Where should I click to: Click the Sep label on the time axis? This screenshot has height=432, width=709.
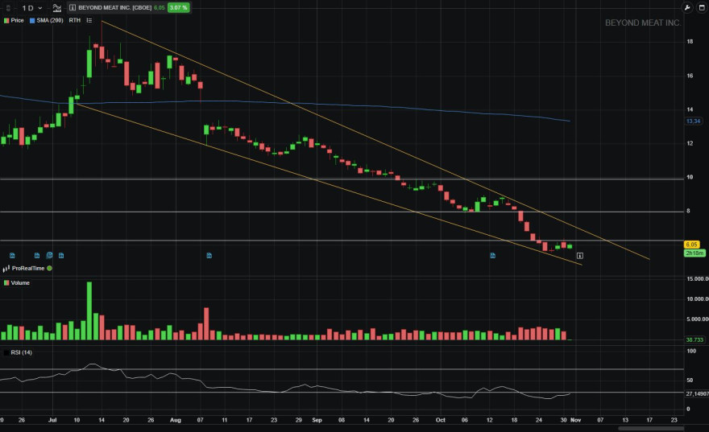click(x=317, y=420)
